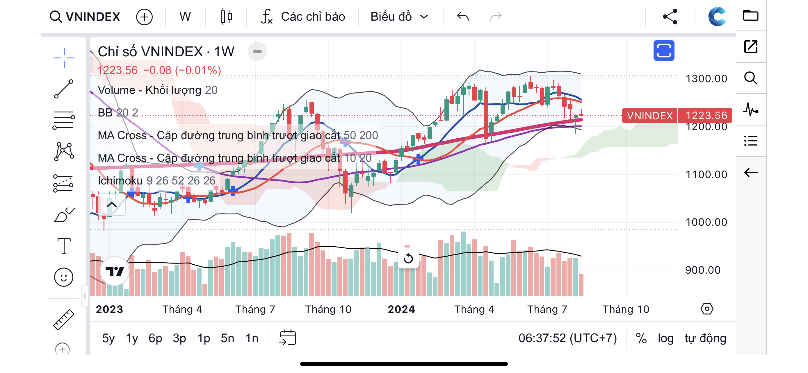Image resolution: width=808 pixels, height=373 pixels.
Task: Select the crosshair cursor tool
Action: (x=64, y=58)
